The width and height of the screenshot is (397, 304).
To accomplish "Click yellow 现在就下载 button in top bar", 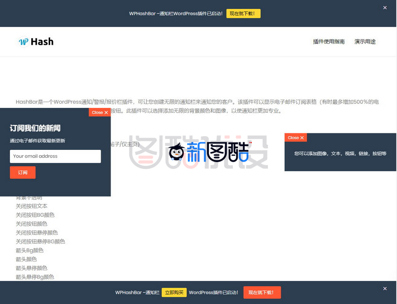I will (243, 14).
